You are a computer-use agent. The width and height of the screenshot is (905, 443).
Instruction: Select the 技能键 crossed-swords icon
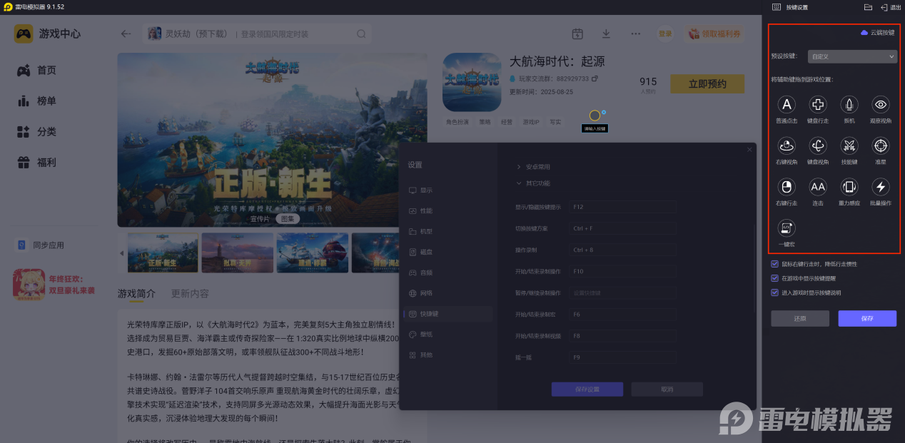coord(849,146)
